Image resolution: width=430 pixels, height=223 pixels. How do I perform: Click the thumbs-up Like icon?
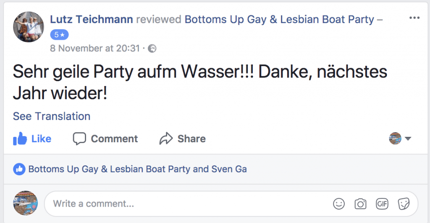[x=20, y=138]
